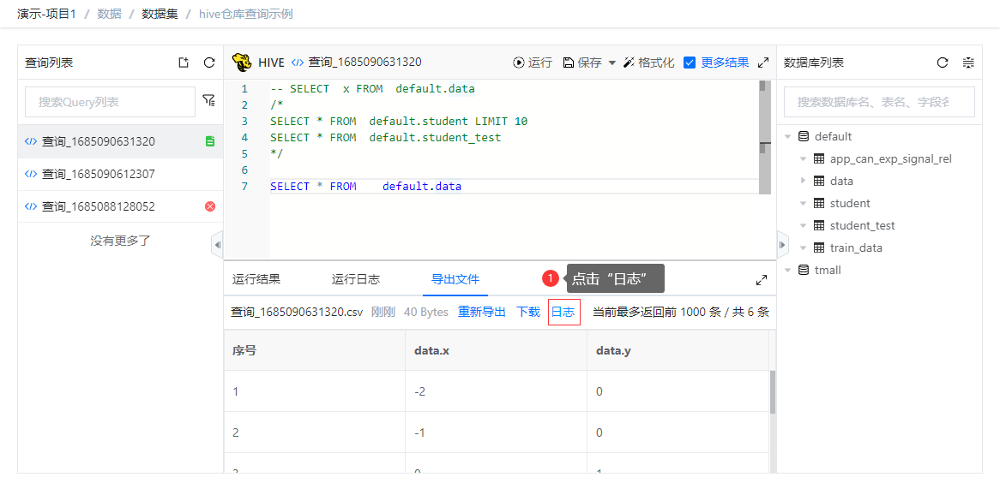
Task: Click table icon of data
Action: [x=820, y=181]
